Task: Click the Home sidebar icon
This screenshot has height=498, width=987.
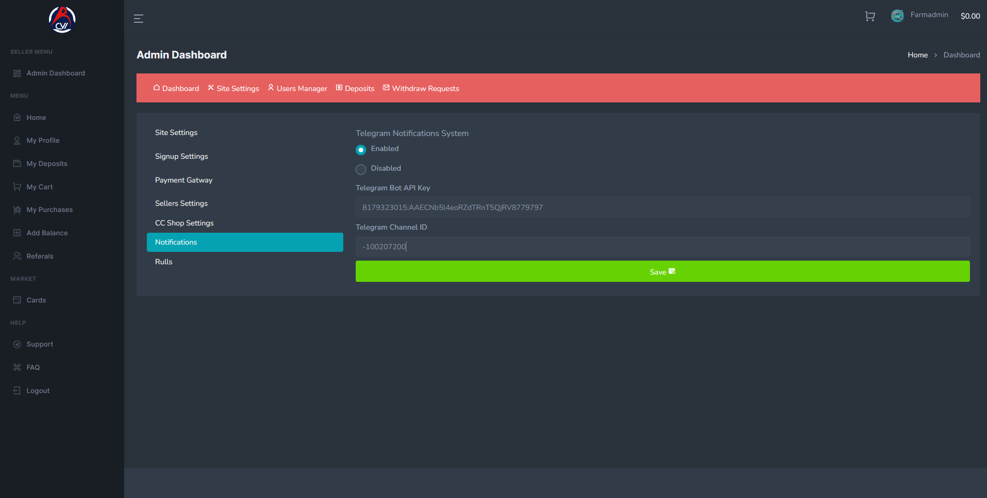Action: [x=17, y=118]
